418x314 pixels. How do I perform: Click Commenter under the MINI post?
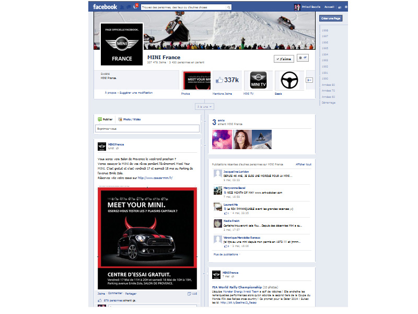point(115,293)
